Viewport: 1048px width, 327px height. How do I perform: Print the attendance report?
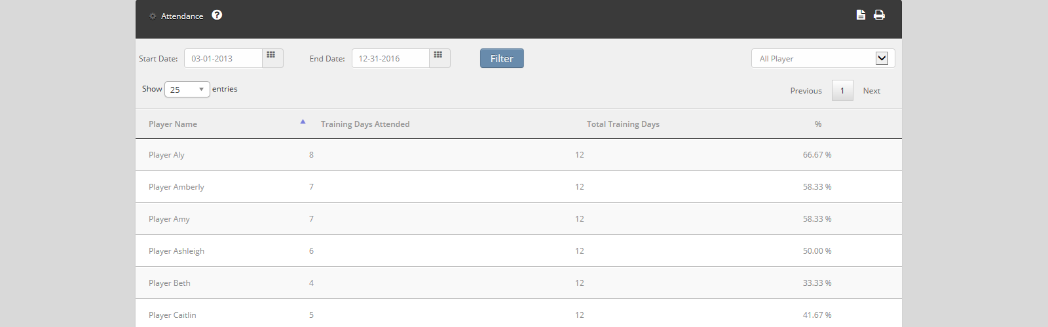(x=879, y=15)
